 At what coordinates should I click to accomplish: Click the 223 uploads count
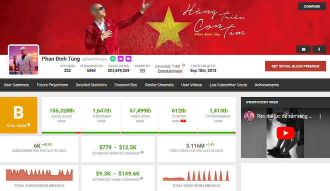(x=67, y=71)
